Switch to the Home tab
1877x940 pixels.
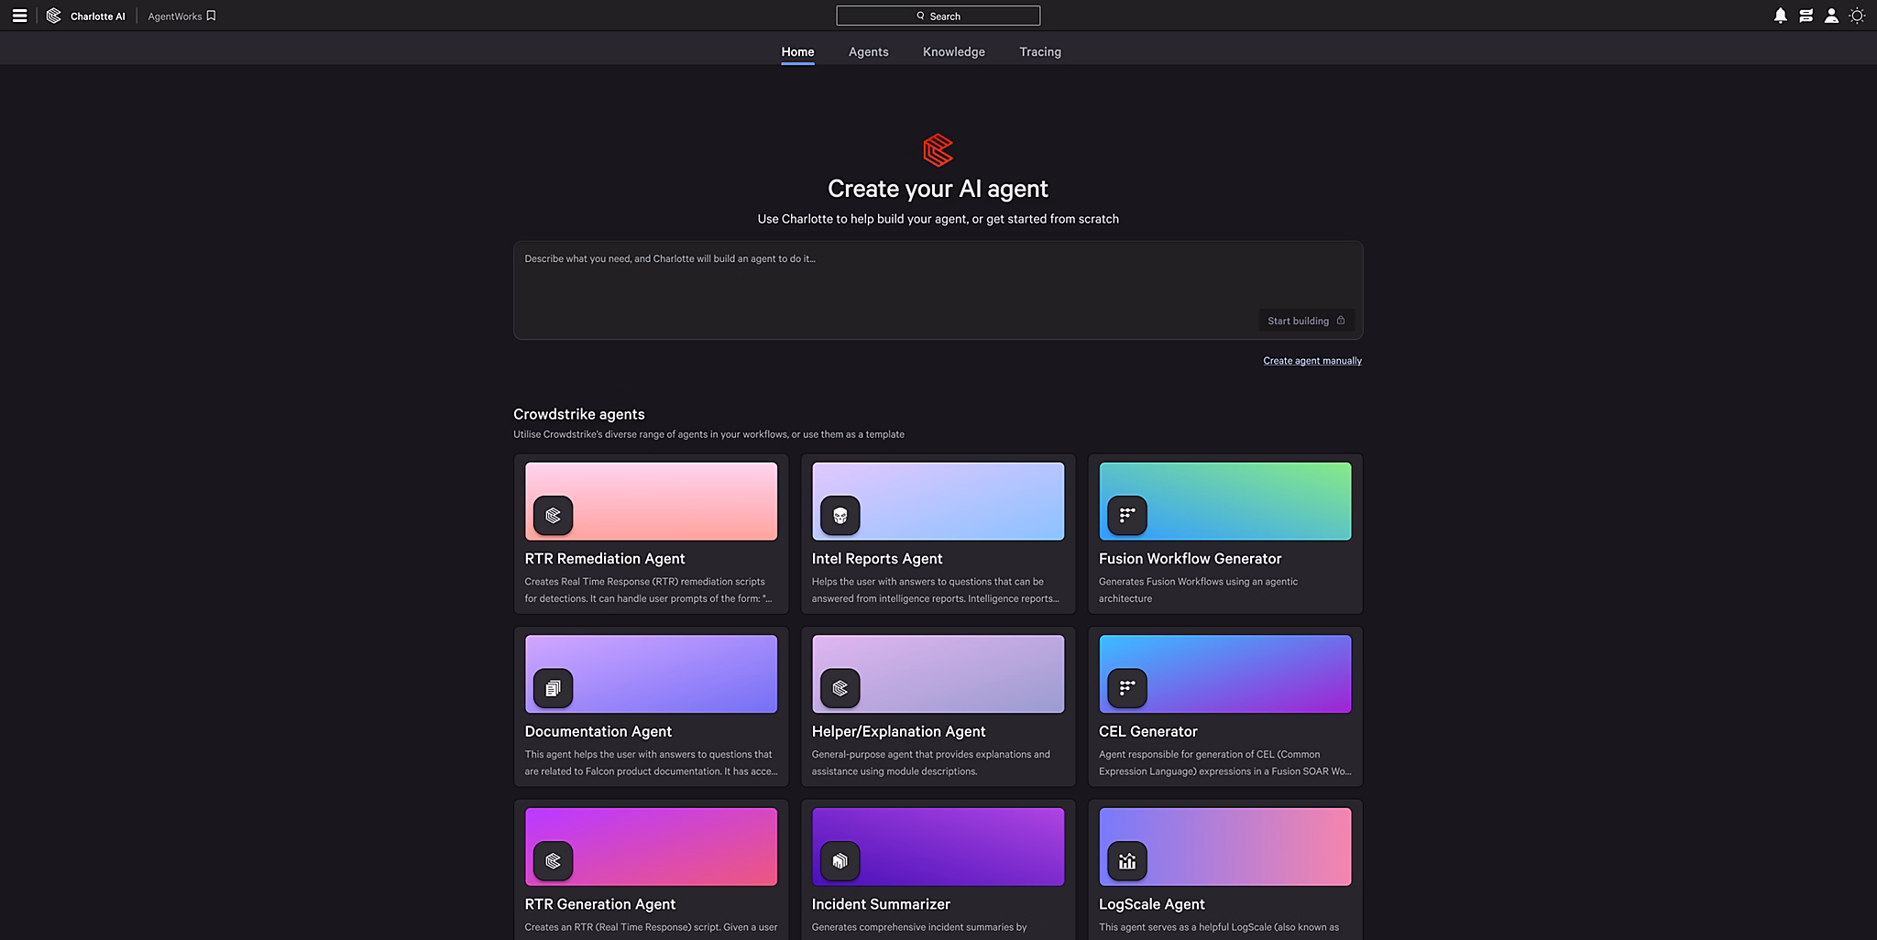pos(797,52)
